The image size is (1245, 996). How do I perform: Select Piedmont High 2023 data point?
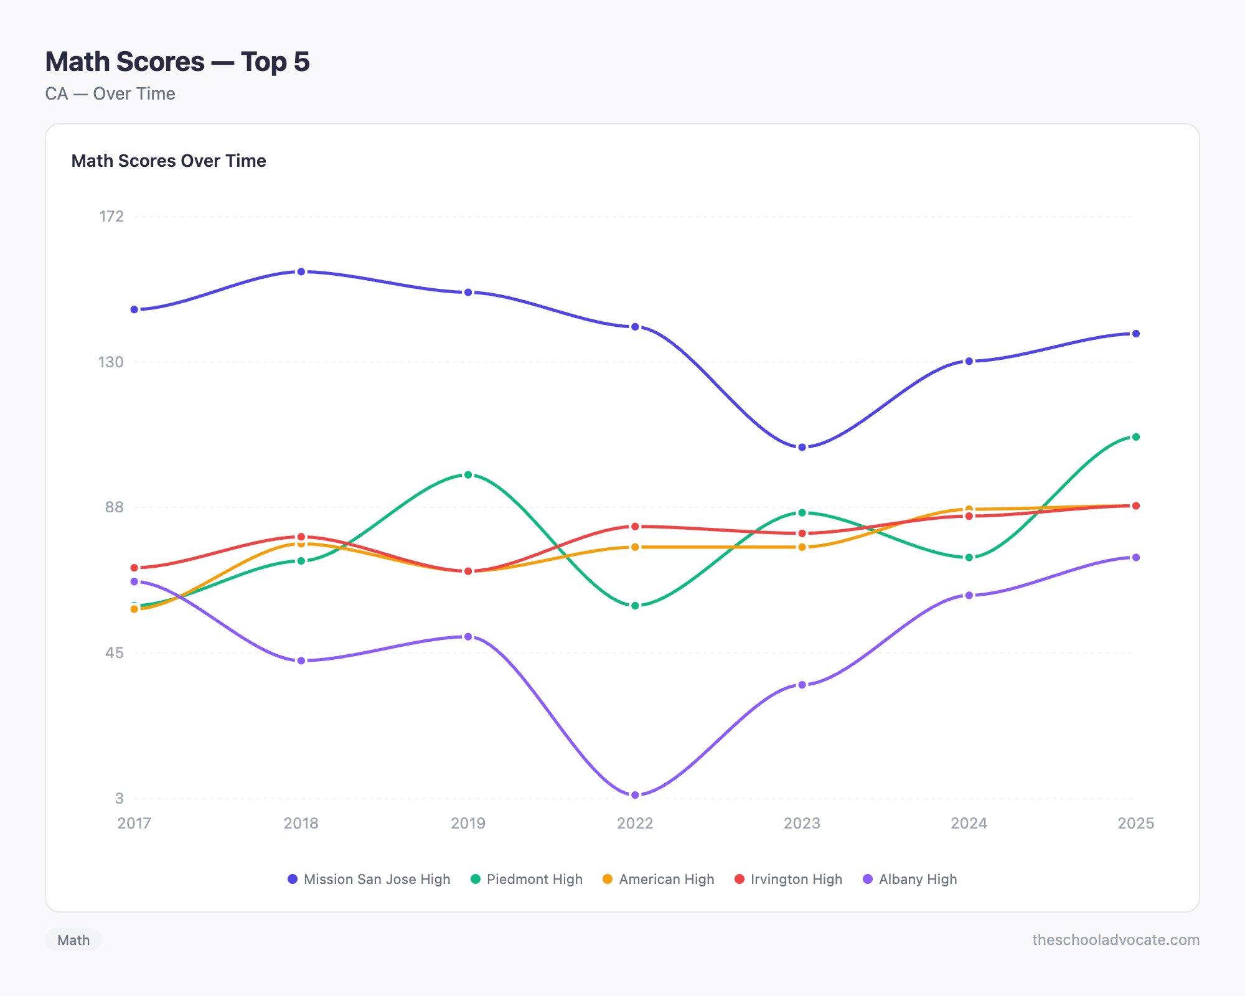[802, 513]
